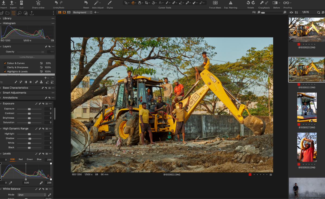325x199 pixels.
Task: Select the Pan hand cursor tool
Action: click(x=133, y=3)
